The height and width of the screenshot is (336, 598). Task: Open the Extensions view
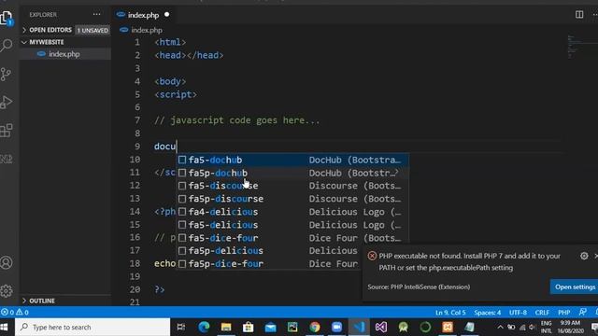(7, 131)
